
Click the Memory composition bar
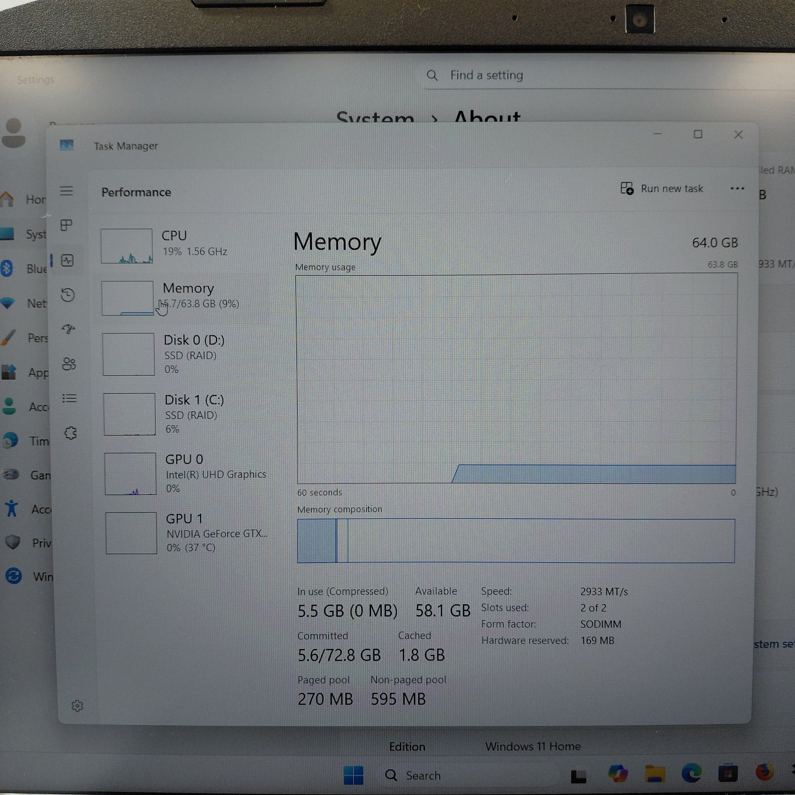(516, 540)
